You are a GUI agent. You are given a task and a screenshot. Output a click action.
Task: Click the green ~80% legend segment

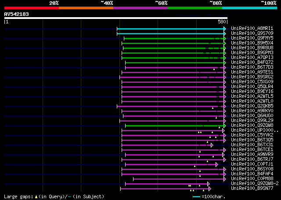coord(195,8)
